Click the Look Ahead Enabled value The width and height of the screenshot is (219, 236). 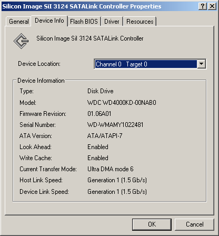[x=98, y=147]
